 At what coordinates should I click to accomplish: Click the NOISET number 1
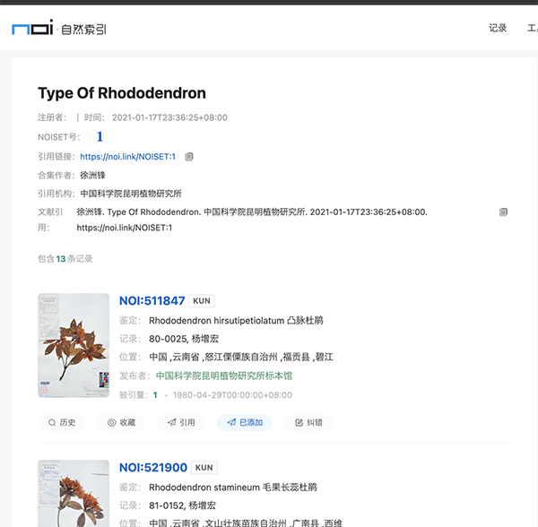100,137
